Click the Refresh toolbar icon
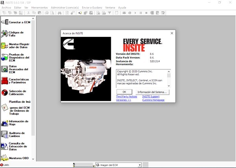 [x=67, y=13]
